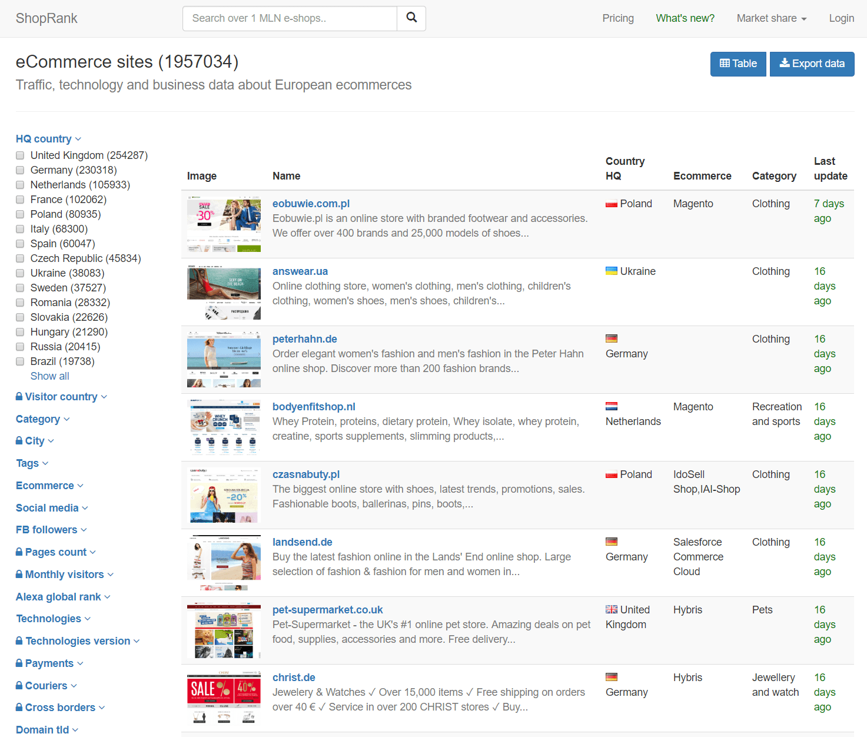Check the Italy country filter
The height and width of the screenshot is (737, 867).
pyautogui.click(x=20, y=229)
